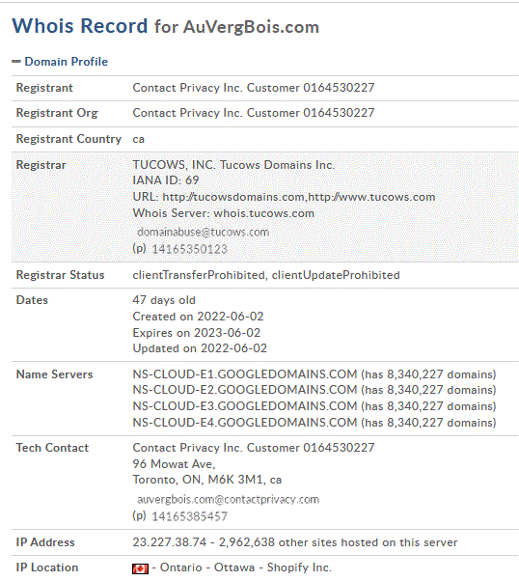Click Tech Contact name Contact Privacy Inc.
The width and height of the screenshot is (519, 581).
point(254,448)
